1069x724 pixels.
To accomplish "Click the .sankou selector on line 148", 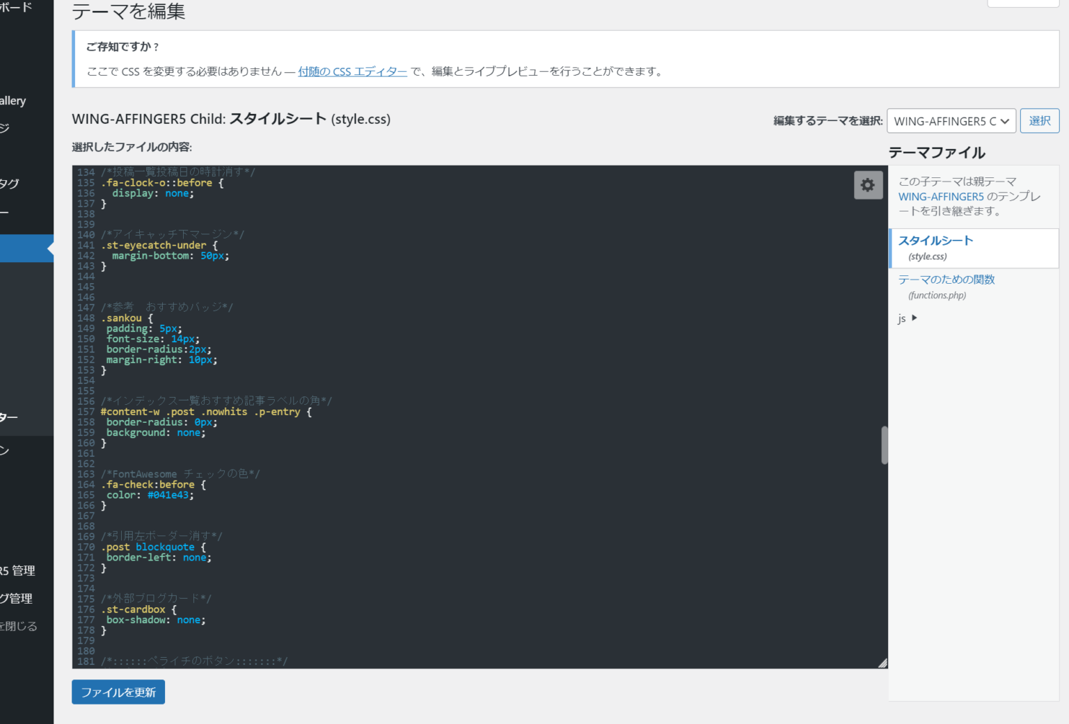I will 122,318.
